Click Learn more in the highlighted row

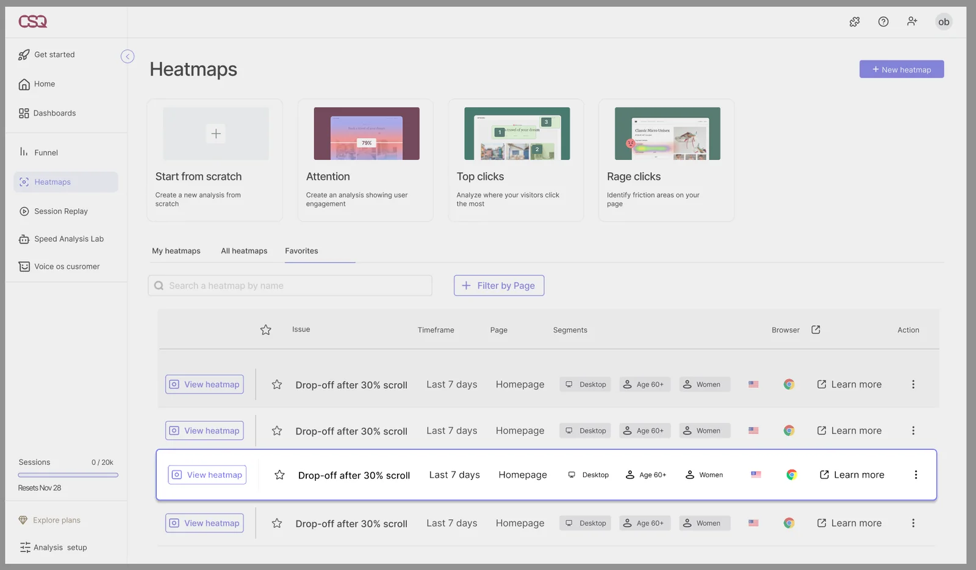852,475
